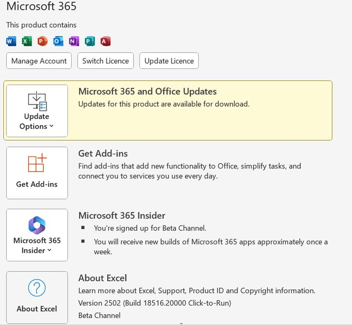Screen dimensions: 352x325
Task: Click the Publisher app icon
Action: pyautogui.click(x=90, y=41)
